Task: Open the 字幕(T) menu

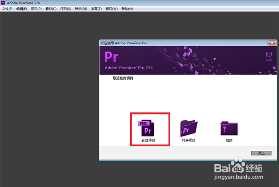Action: pos(96,9)
